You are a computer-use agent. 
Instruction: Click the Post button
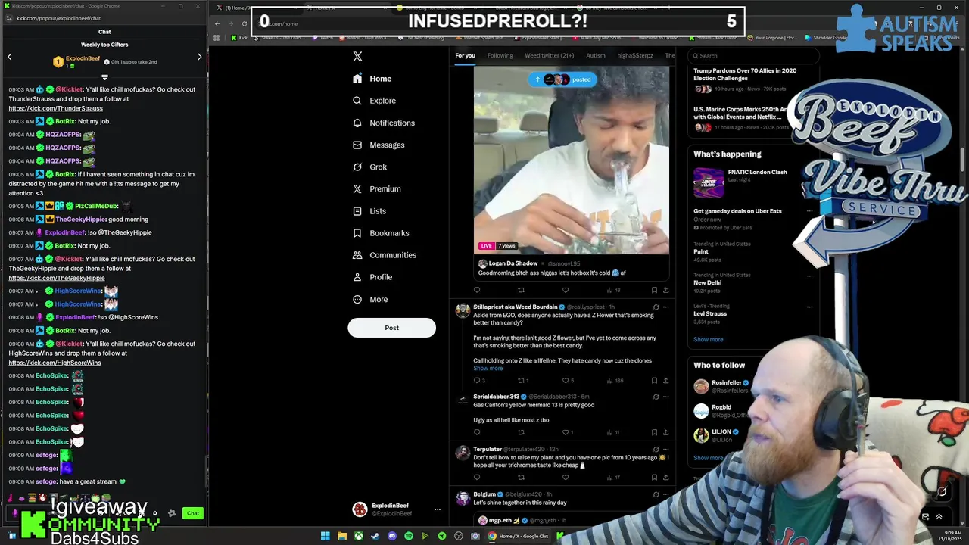point(391,328)
